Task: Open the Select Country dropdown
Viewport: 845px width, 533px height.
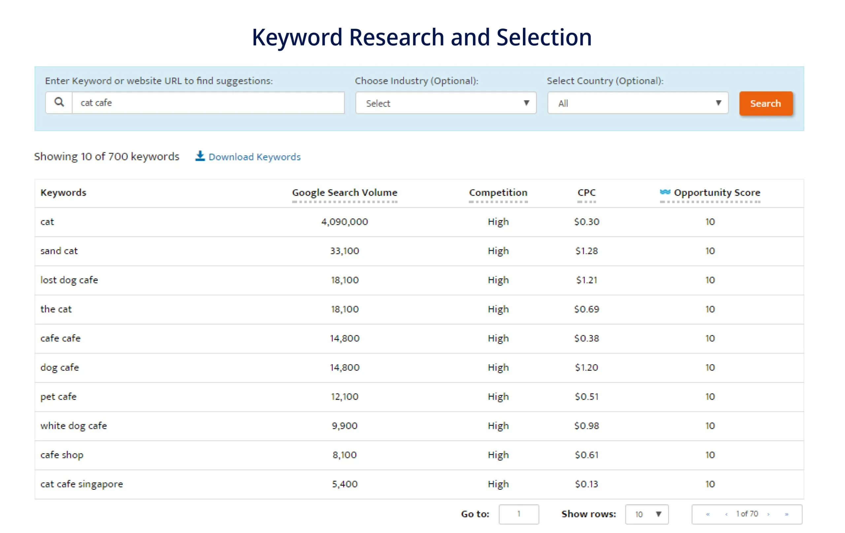Action: [637, 103]
